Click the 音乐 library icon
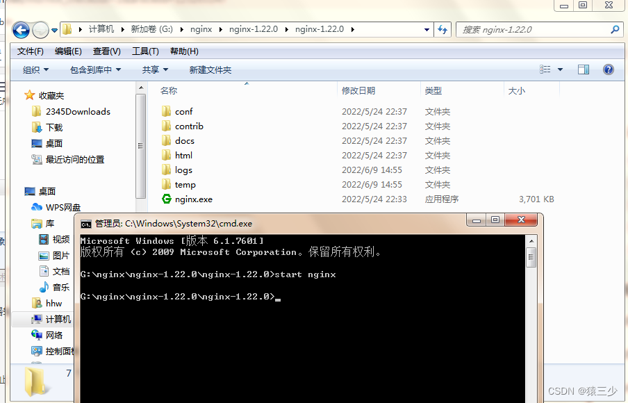The image size is (628, 403). pos(44,287)
